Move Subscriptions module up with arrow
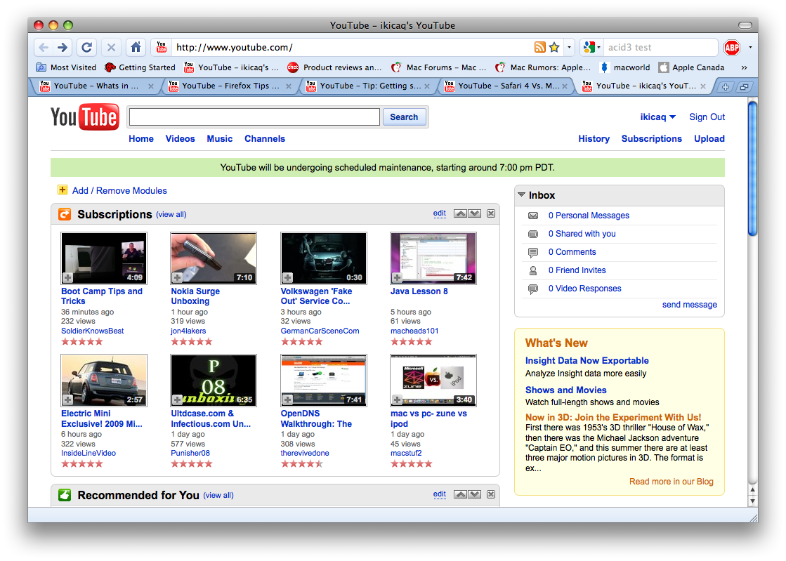 coord(460,213)
